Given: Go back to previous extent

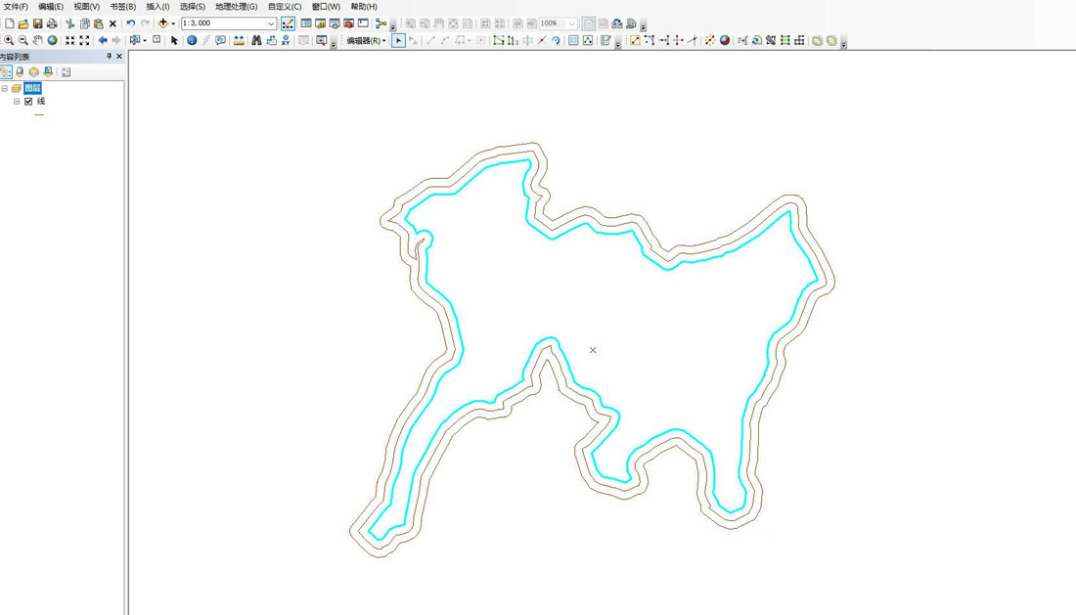Looking at the screenshot, I should 103,40.
